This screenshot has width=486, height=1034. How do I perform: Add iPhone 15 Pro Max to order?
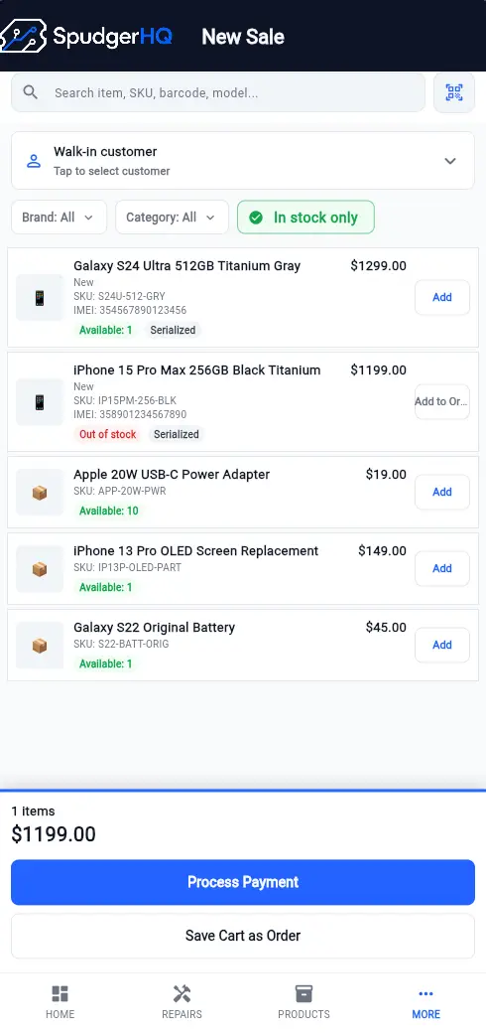tap(442, 401)
